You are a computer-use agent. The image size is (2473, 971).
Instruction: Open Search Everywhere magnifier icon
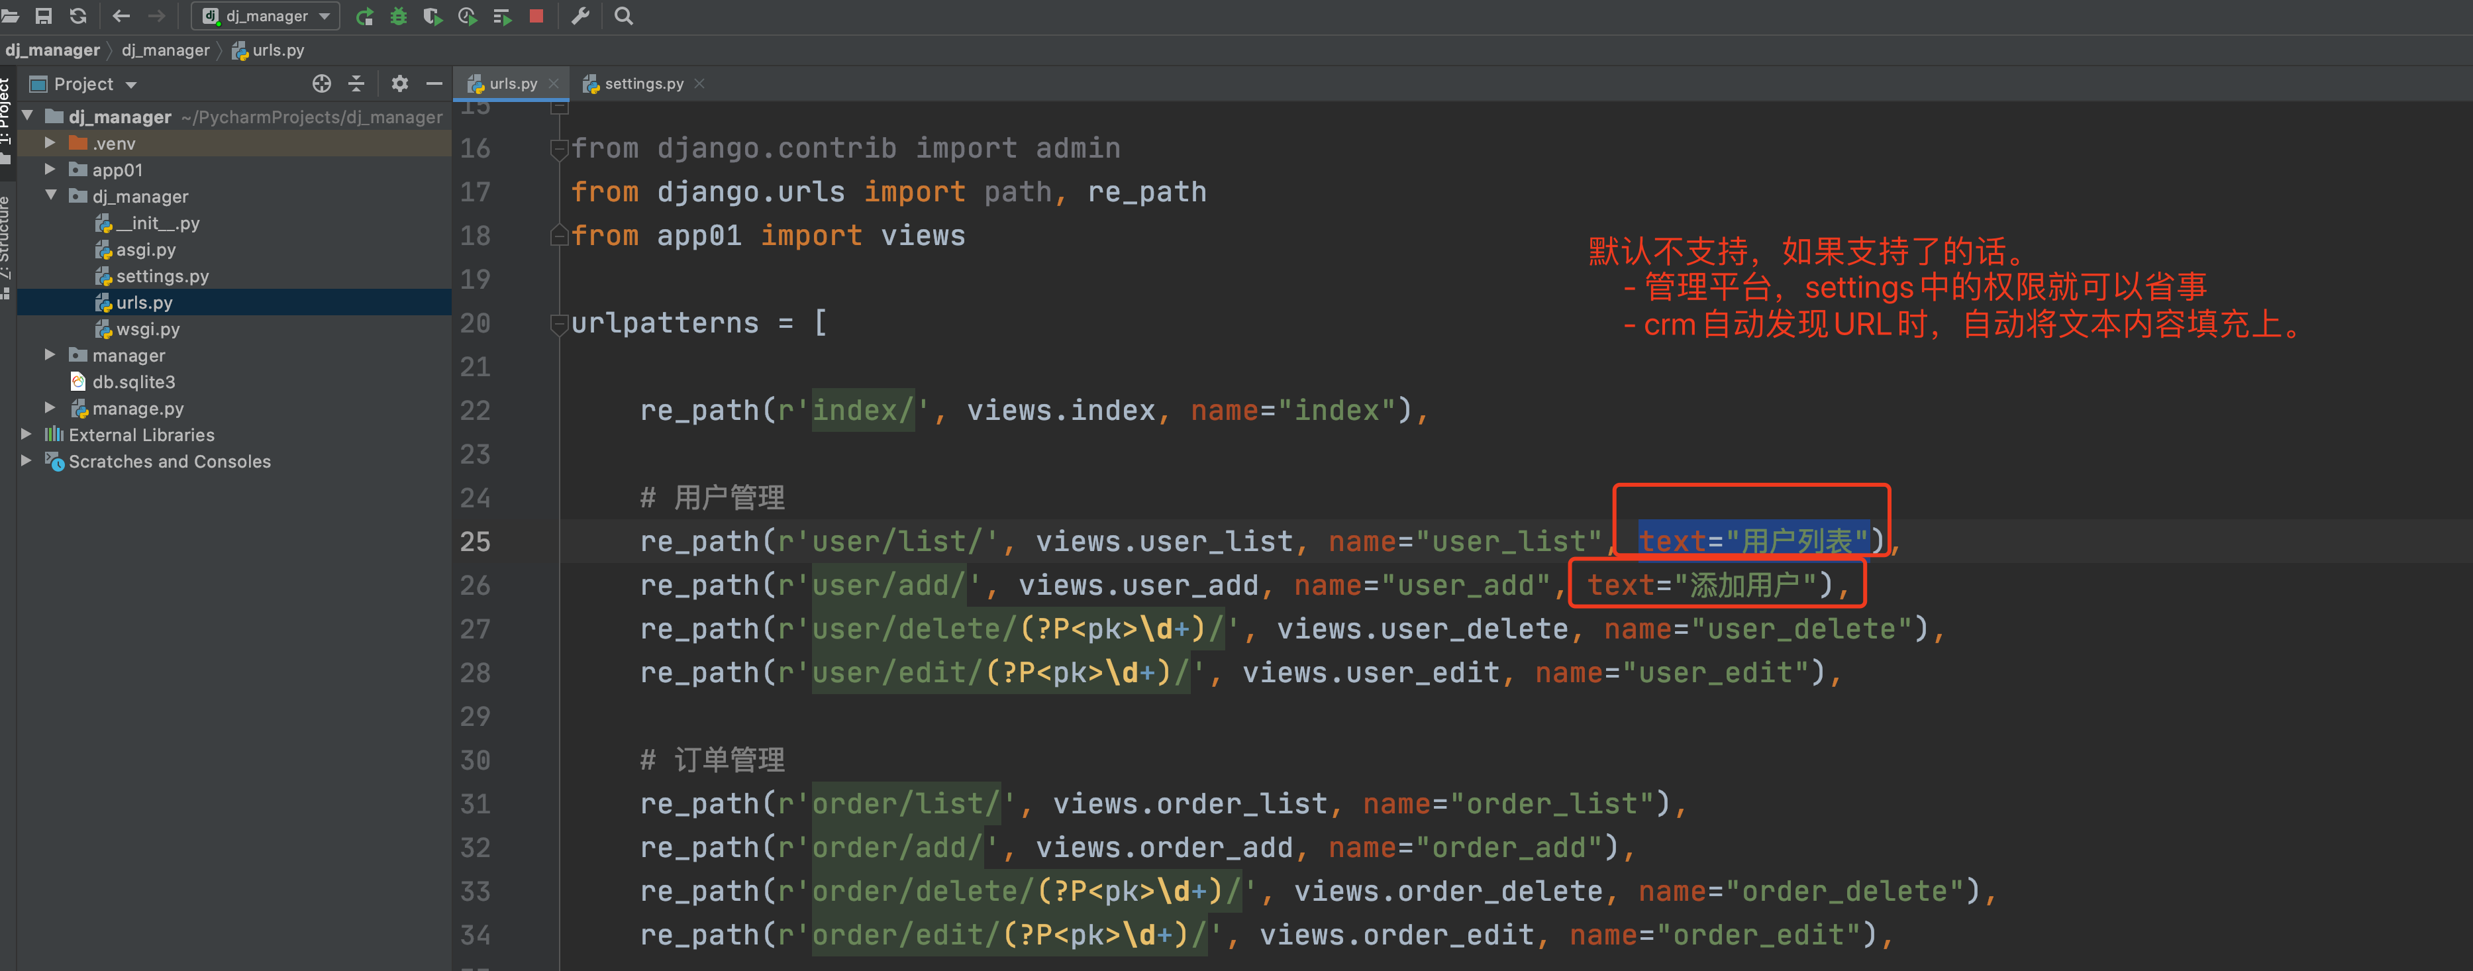click(623, 15)
